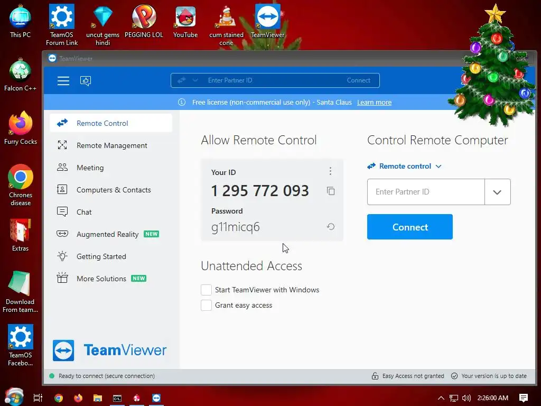Select the TeamViewer desktop shortcut

point(268,21)
